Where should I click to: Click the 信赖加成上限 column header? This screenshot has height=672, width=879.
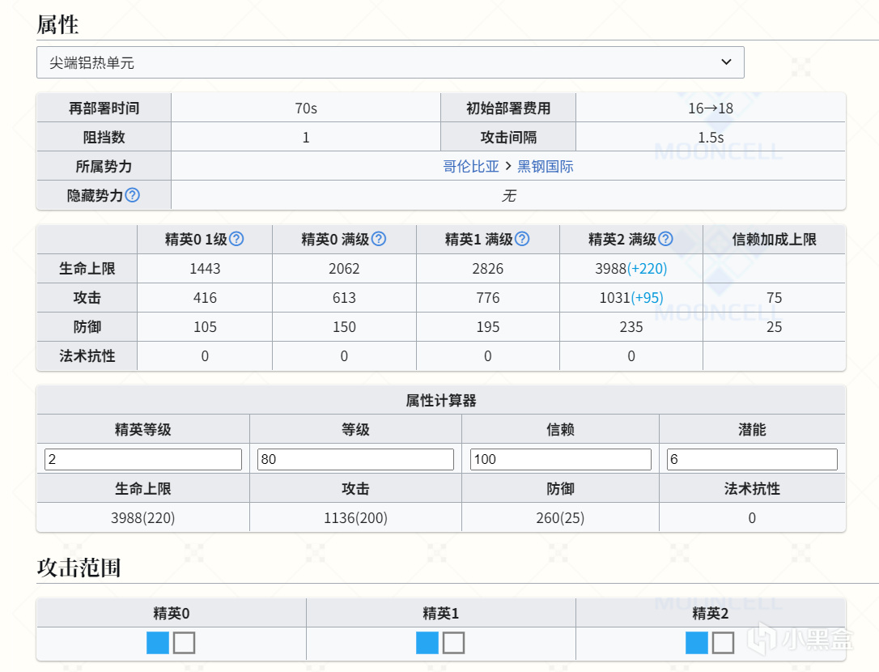pyautogui.click(x=774, y=239)
